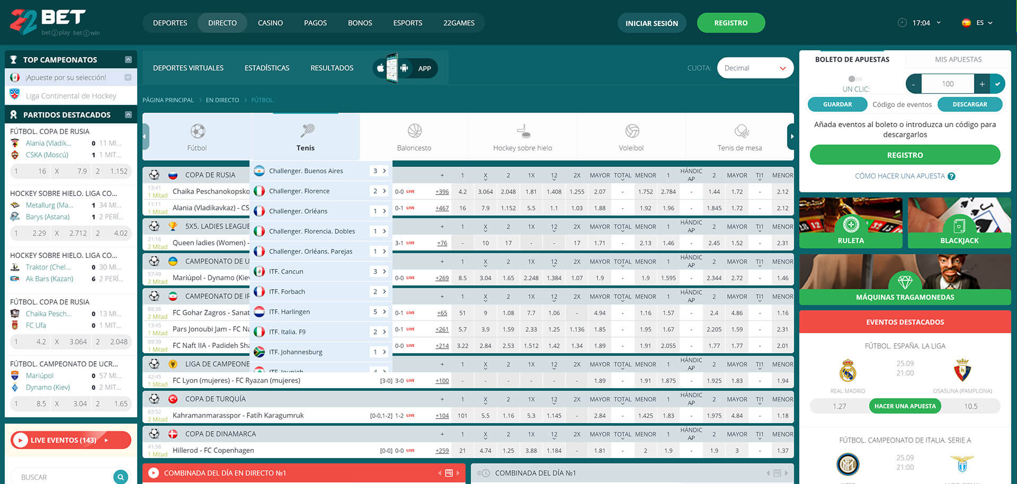The width and height of the screenshot is (1017, 484).
Task: Toggle the Un Clic betting switch
Action: (855, 79)
